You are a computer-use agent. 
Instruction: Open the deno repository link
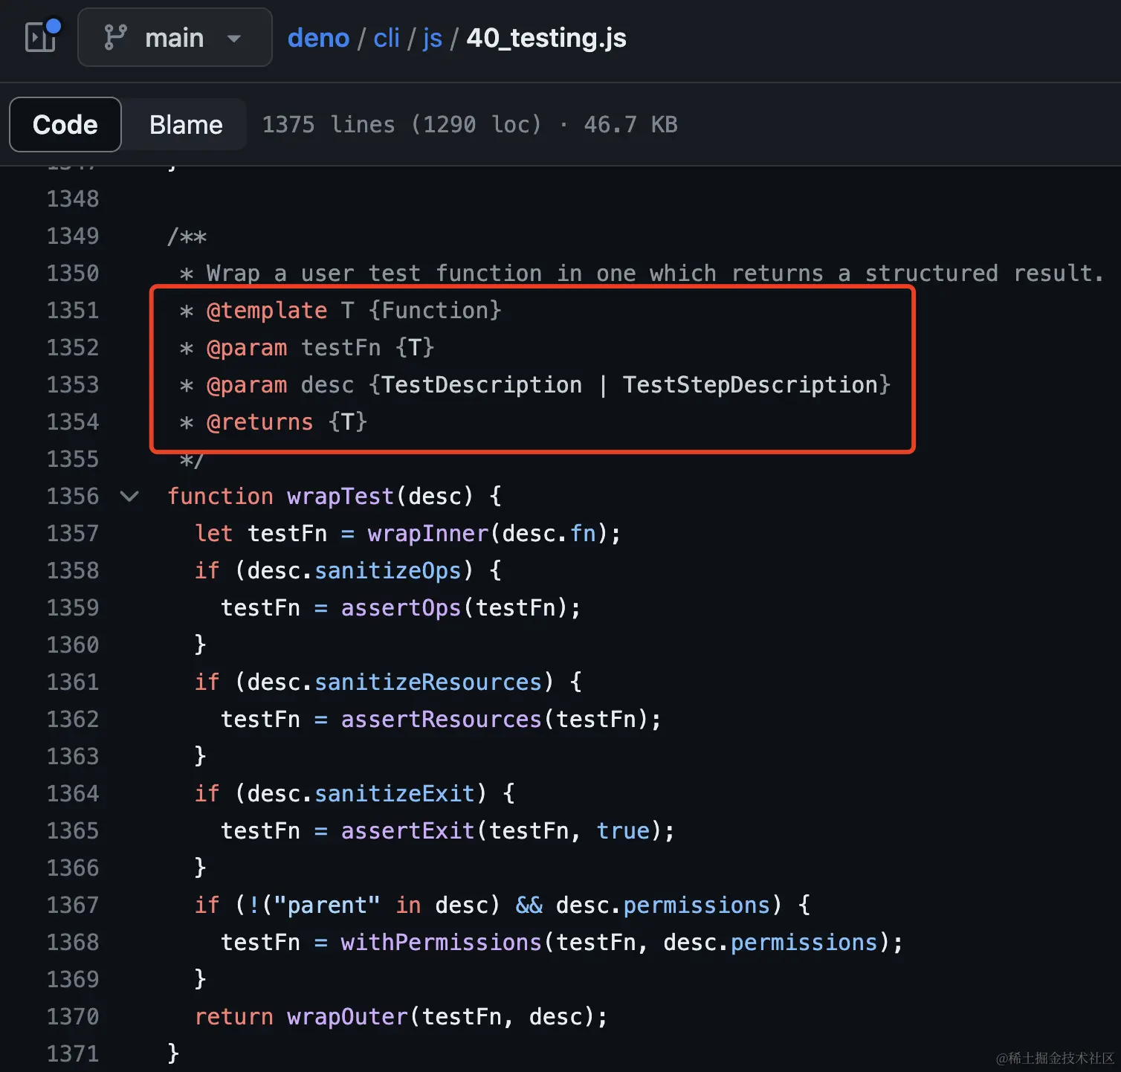click(318, 38)
